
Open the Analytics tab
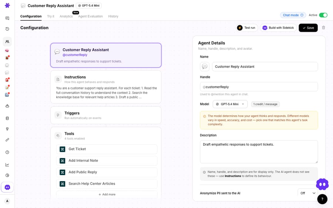(x=66, y=16)
